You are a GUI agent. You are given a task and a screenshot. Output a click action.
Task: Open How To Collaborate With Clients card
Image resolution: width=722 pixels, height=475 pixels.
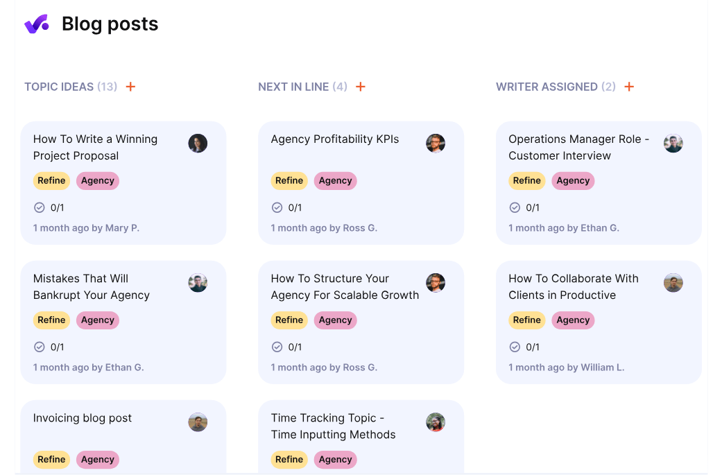(x=573, y=287)
